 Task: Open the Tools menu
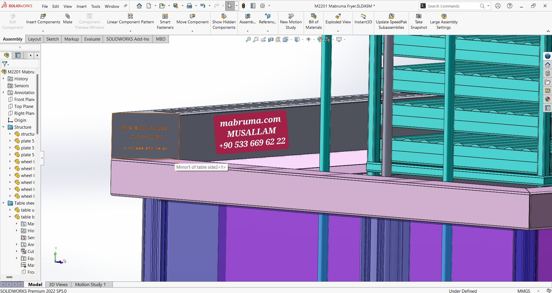point(96,6)
